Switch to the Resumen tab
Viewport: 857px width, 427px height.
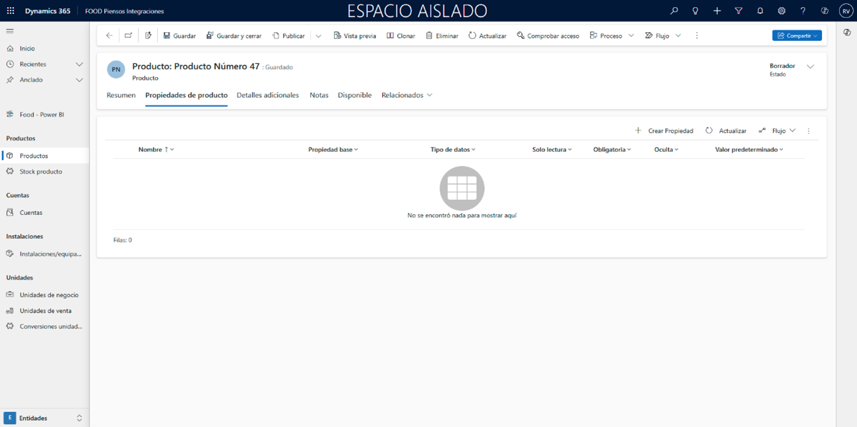(x=121, y=96)
